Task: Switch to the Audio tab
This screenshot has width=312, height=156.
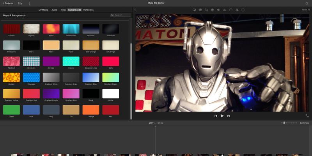Action: (x=54, y=10)
